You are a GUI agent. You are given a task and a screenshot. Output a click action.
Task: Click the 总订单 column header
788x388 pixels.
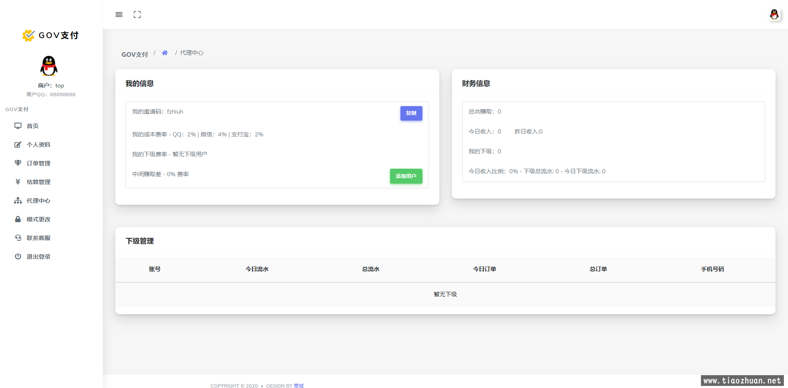[598, 269]
